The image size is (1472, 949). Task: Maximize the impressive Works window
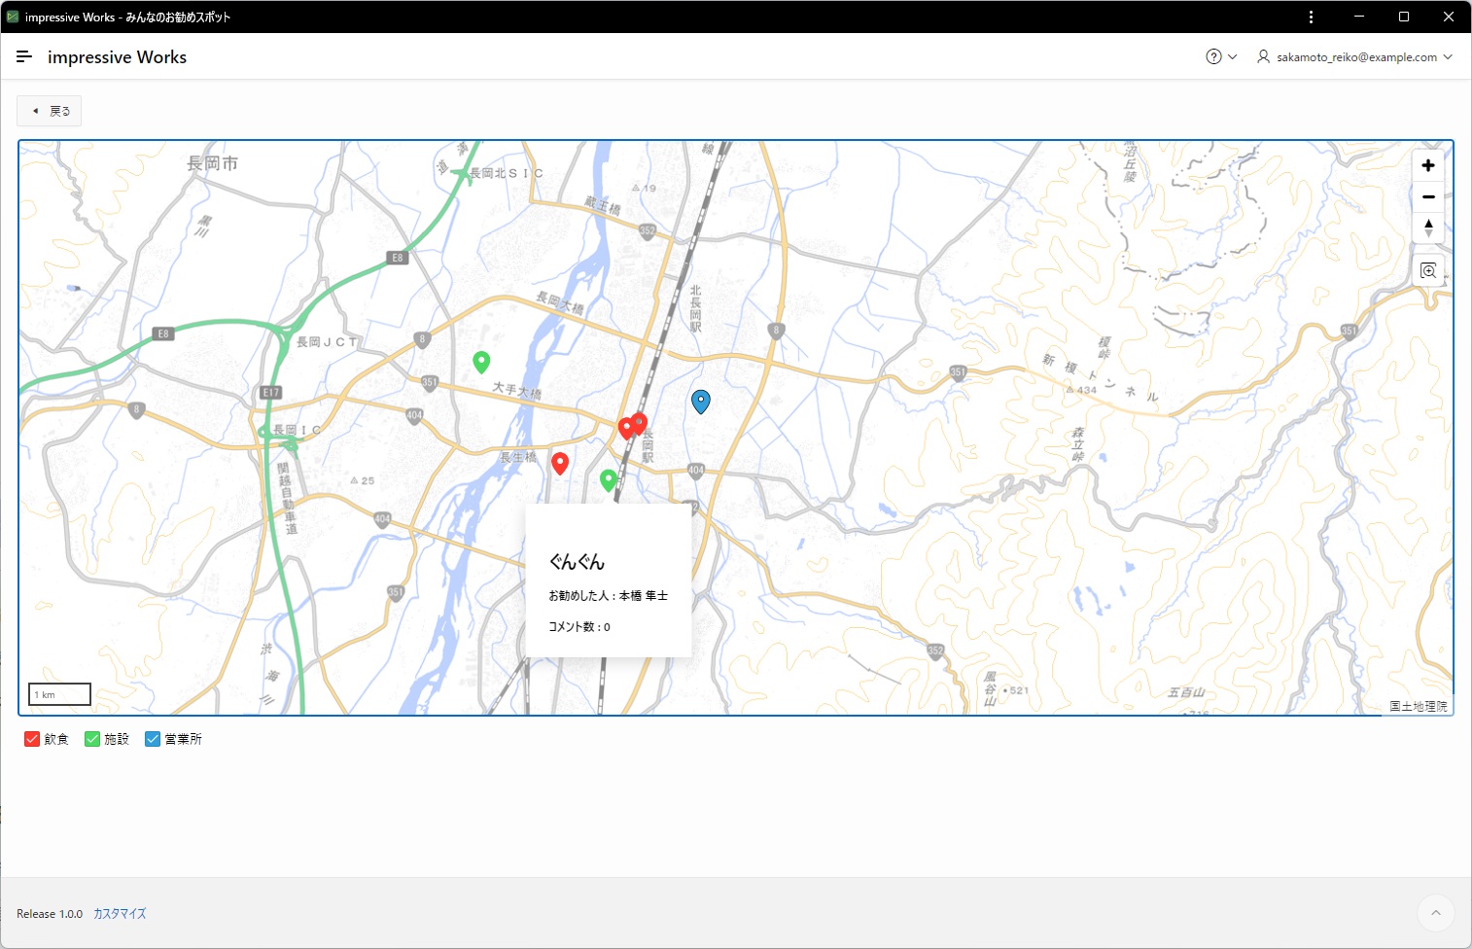[1404, 17]
